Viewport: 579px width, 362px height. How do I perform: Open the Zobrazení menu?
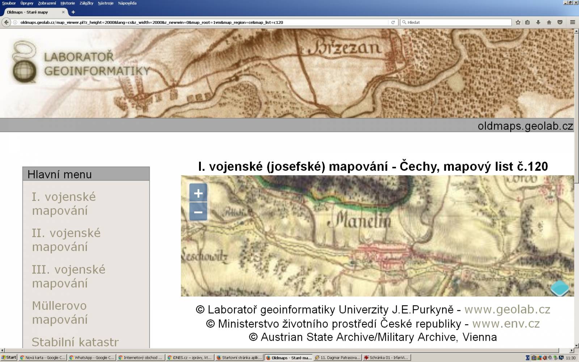(47, 3)
